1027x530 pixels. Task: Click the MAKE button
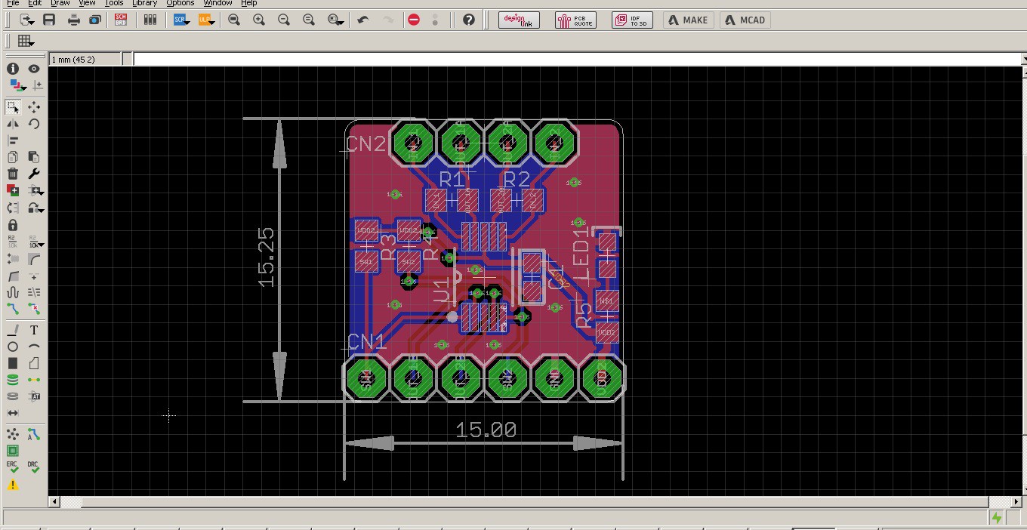pyautogui.click(x=689, y=20)
